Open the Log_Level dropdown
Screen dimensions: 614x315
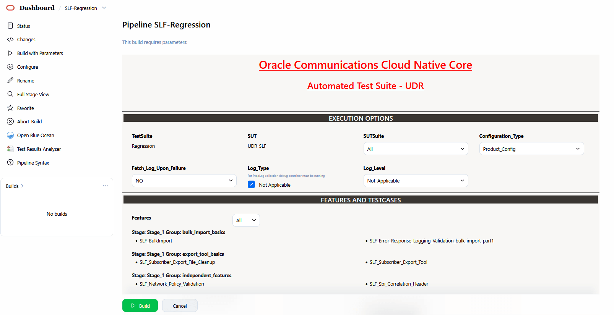(x=416, y=181)
